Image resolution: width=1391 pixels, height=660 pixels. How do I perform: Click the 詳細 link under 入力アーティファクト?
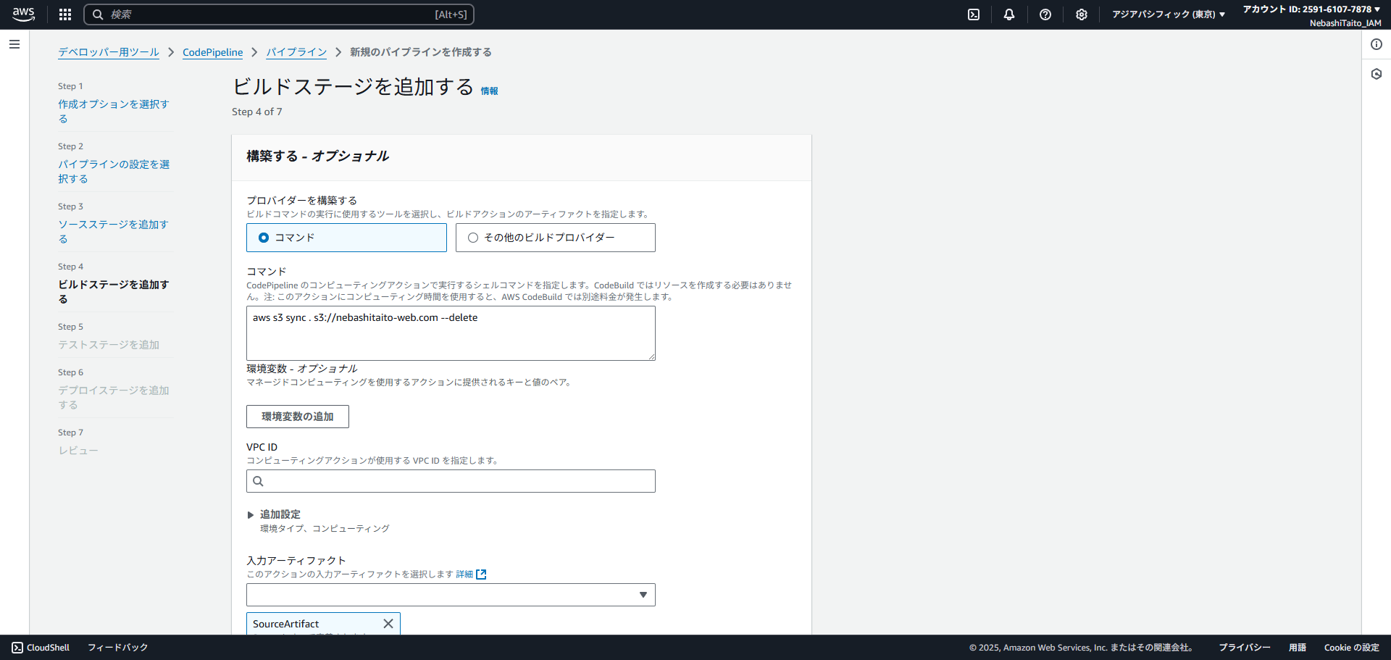464,575
